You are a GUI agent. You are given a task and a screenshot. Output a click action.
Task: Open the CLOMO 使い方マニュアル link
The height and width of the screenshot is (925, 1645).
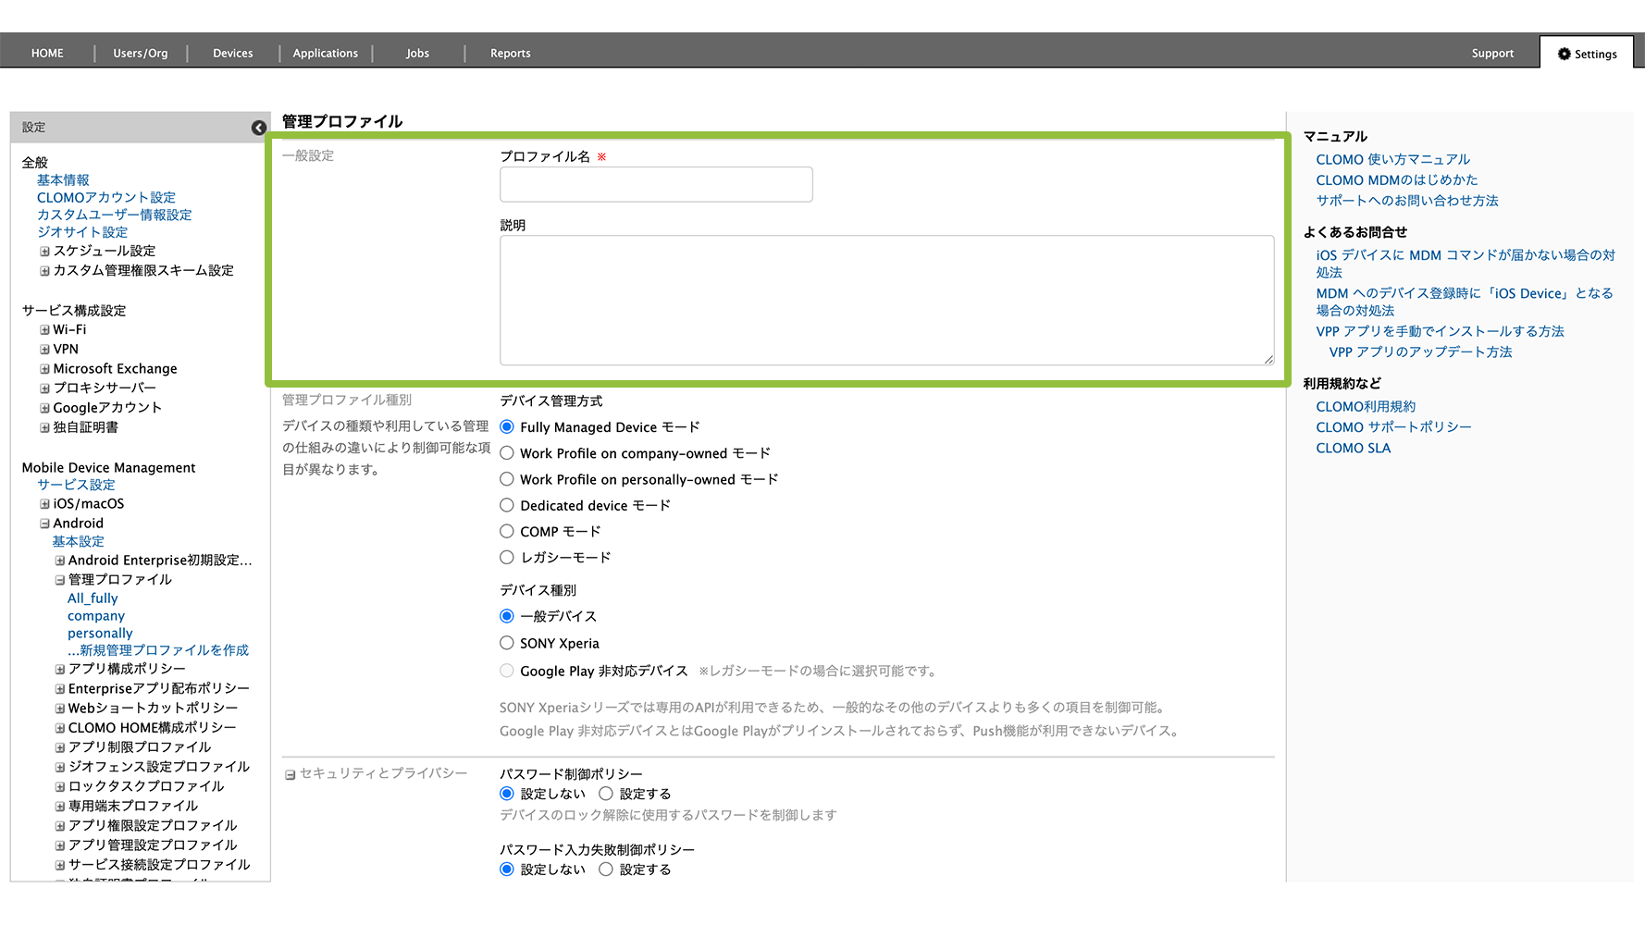point(1392,160)
